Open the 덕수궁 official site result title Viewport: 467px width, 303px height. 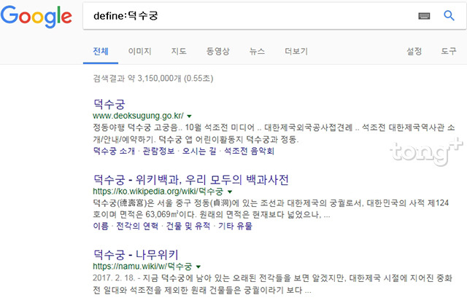109,104
